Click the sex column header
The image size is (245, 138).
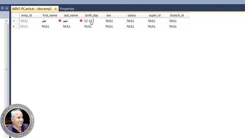pos(115,15)
